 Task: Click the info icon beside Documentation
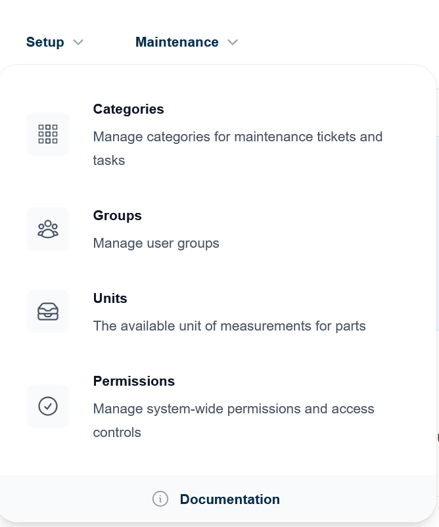click(160, 499)
